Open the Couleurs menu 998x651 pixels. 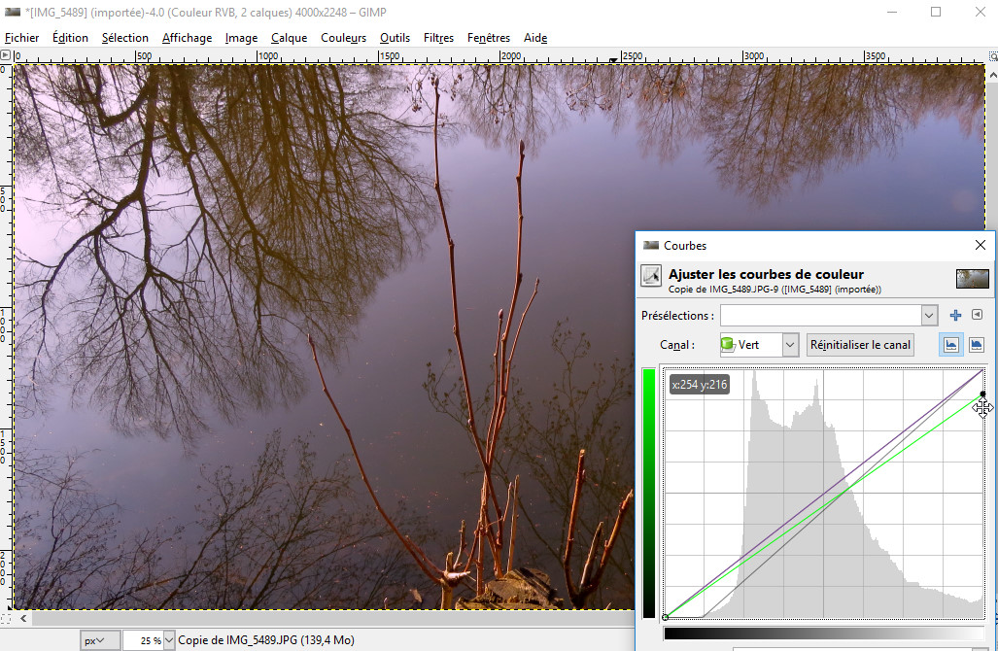pyautogui.click(x=343, y=38)
